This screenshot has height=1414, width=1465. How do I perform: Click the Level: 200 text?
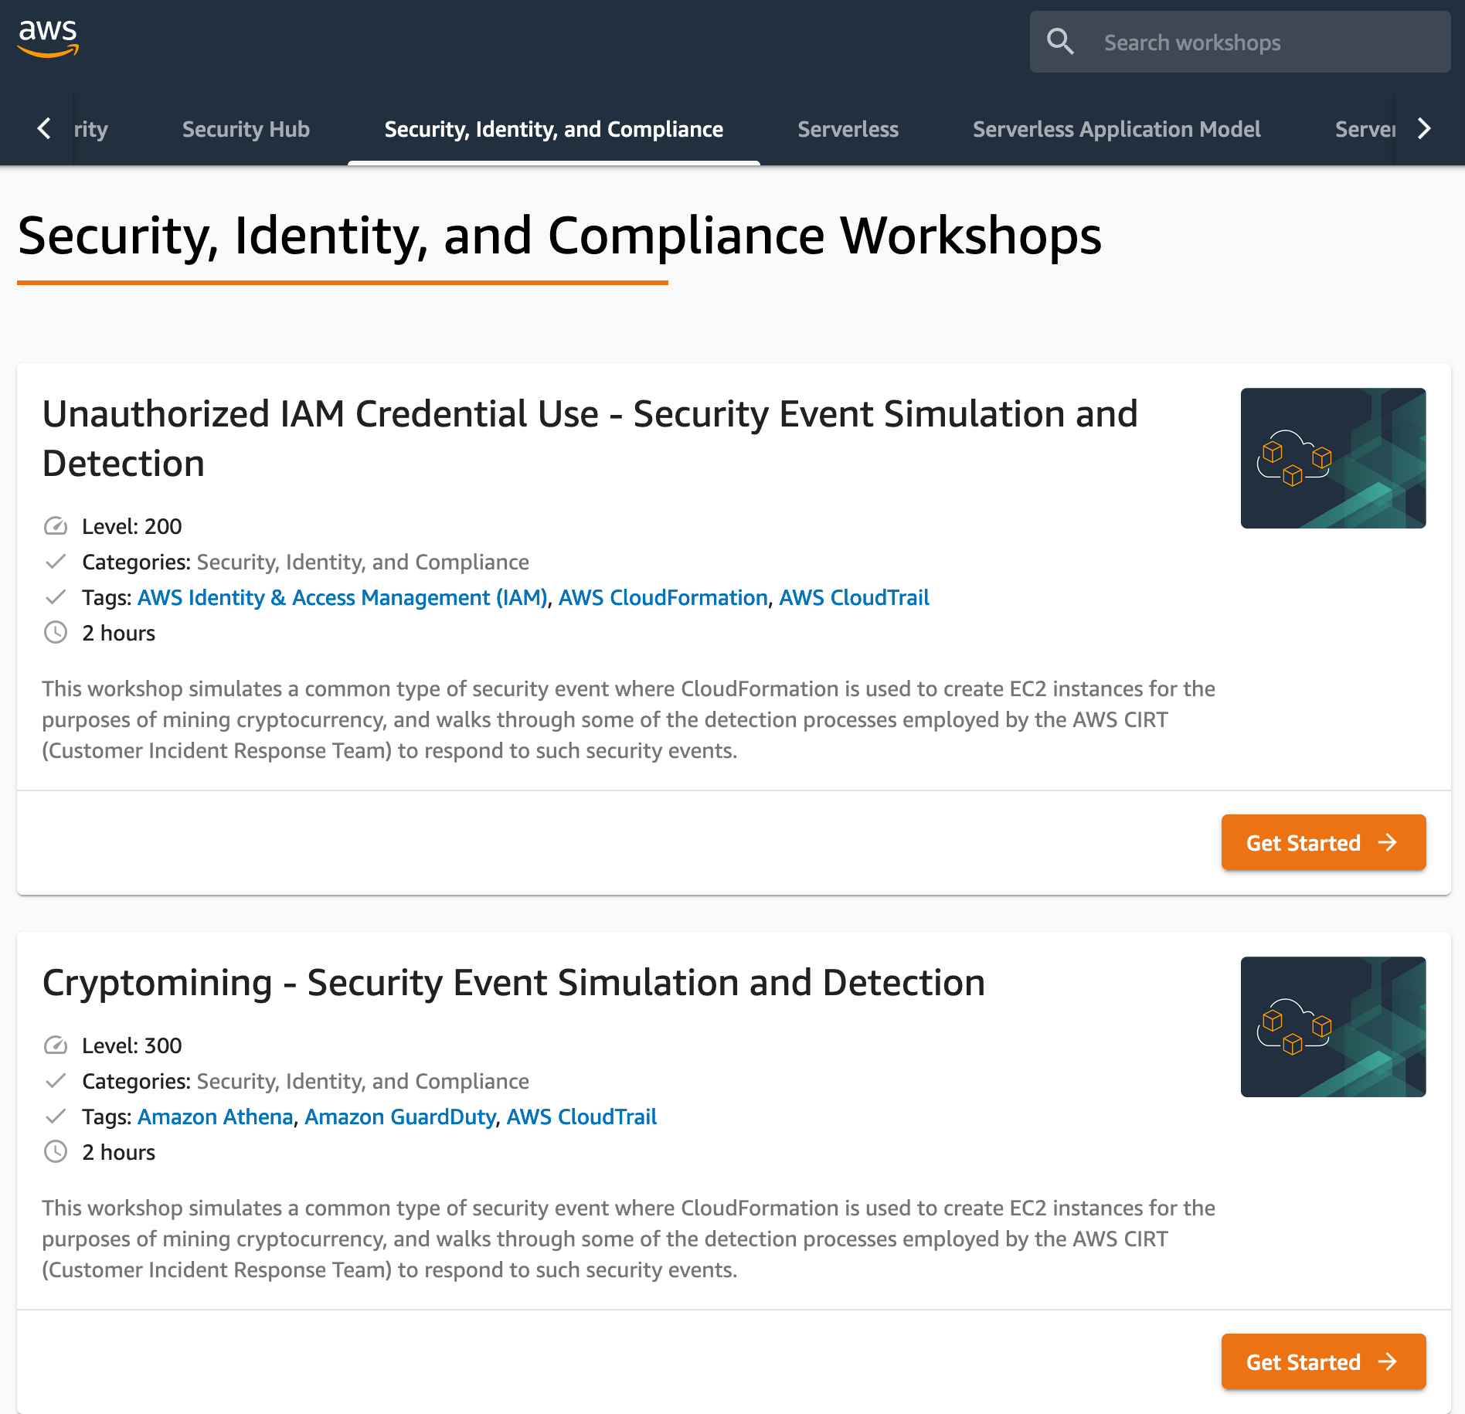click(132, 526)
